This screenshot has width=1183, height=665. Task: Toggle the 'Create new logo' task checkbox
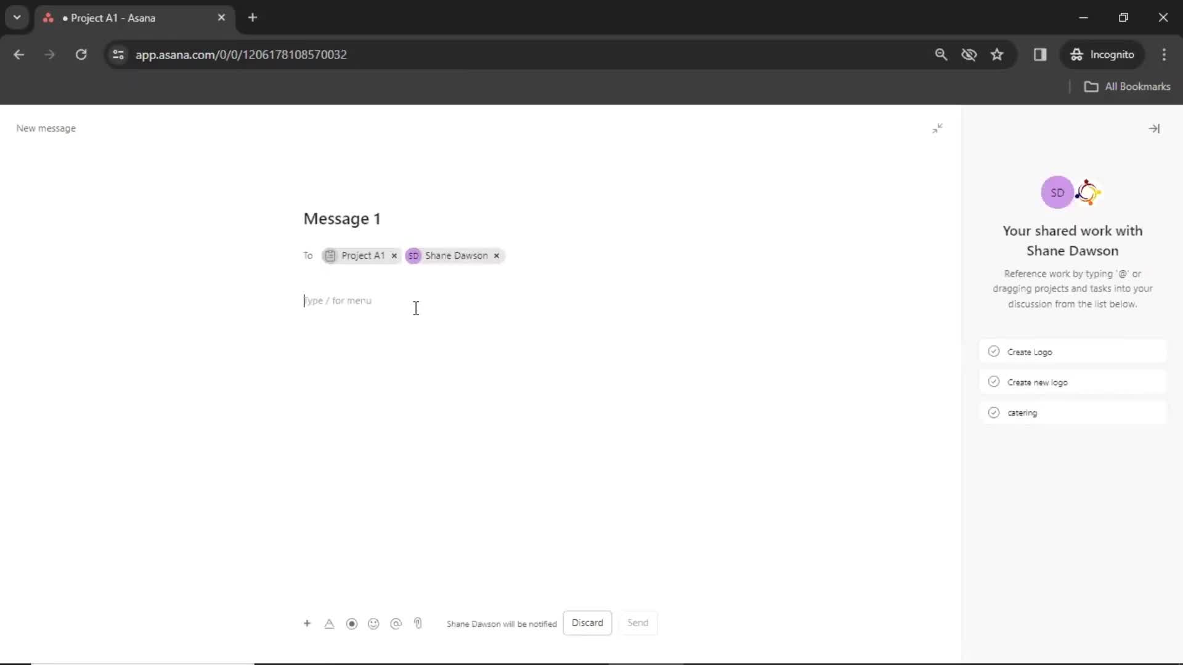click(993, 382)
